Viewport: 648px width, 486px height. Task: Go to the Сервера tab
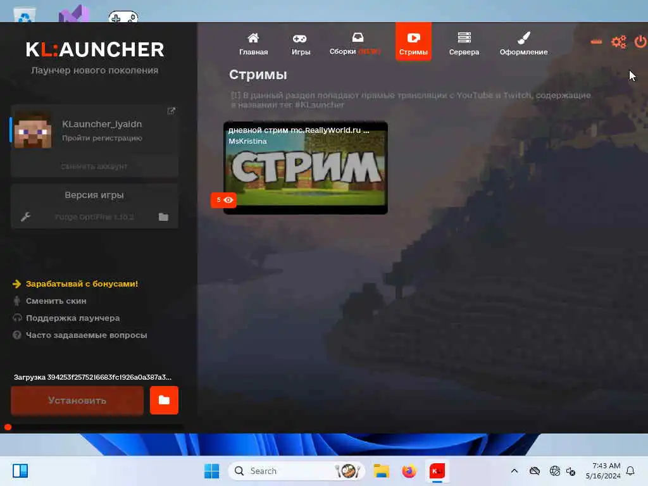click(x=464, y=44)
